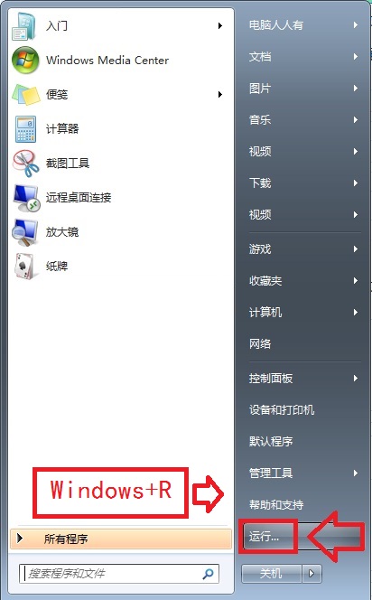372x600 pixels.
Task: Open the 计算器 calculator icon
Action: point(25,129)
